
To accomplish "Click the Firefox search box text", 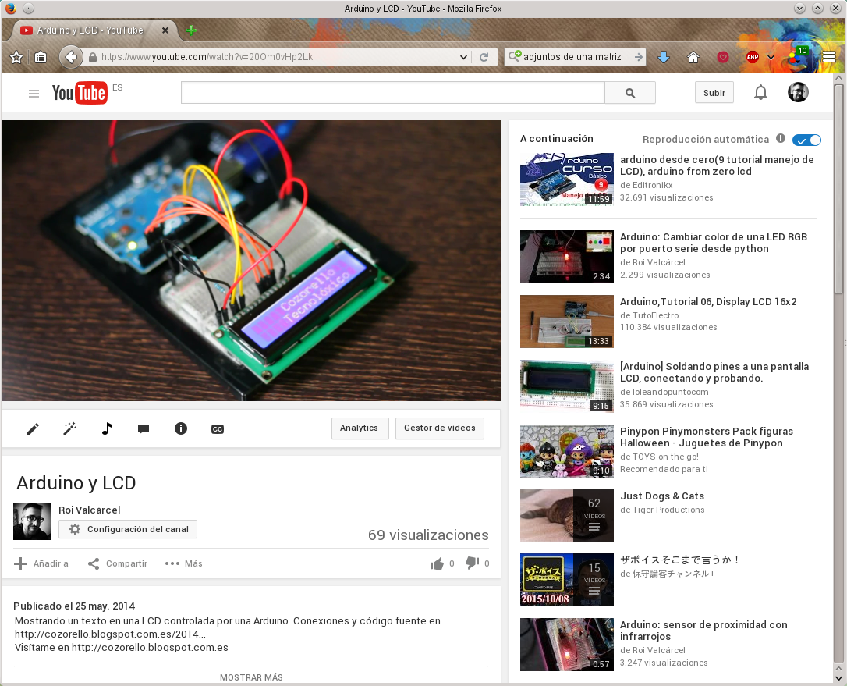I will (x=572, y=57).
